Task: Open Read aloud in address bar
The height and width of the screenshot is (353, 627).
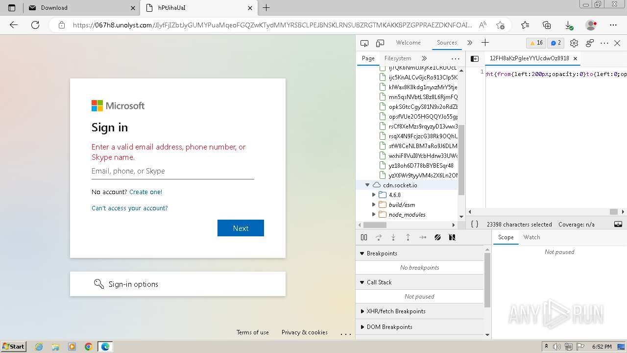Action: [x=482, y=25]
